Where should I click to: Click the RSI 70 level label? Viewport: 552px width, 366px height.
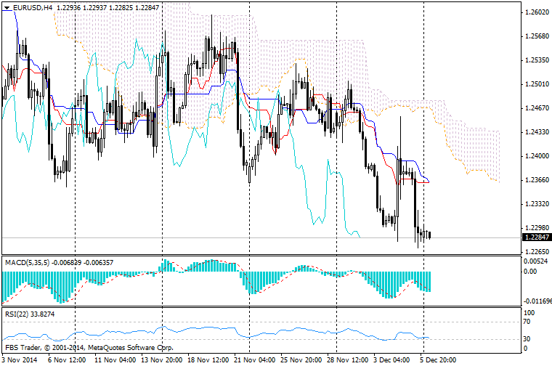coord(527,321)
